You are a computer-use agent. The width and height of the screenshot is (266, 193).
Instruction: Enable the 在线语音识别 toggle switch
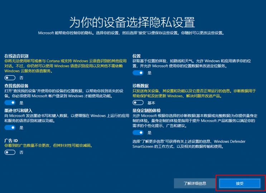10,77
